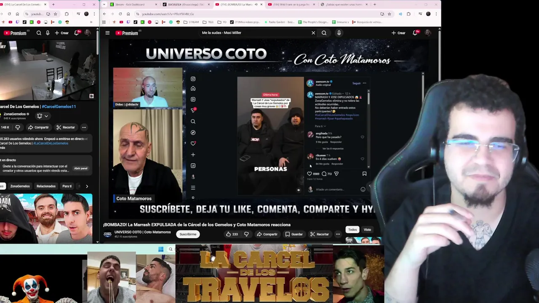The width and height of the screenshot is (539, 303).
Task: Click the #CarcelGemelos11 hashtag
Action: [x=59, y=106]
